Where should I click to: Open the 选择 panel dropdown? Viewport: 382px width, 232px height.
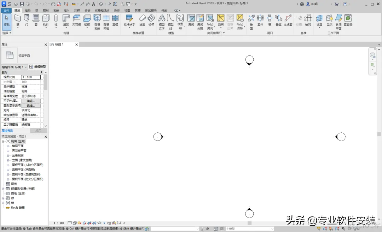pos(7,33)
